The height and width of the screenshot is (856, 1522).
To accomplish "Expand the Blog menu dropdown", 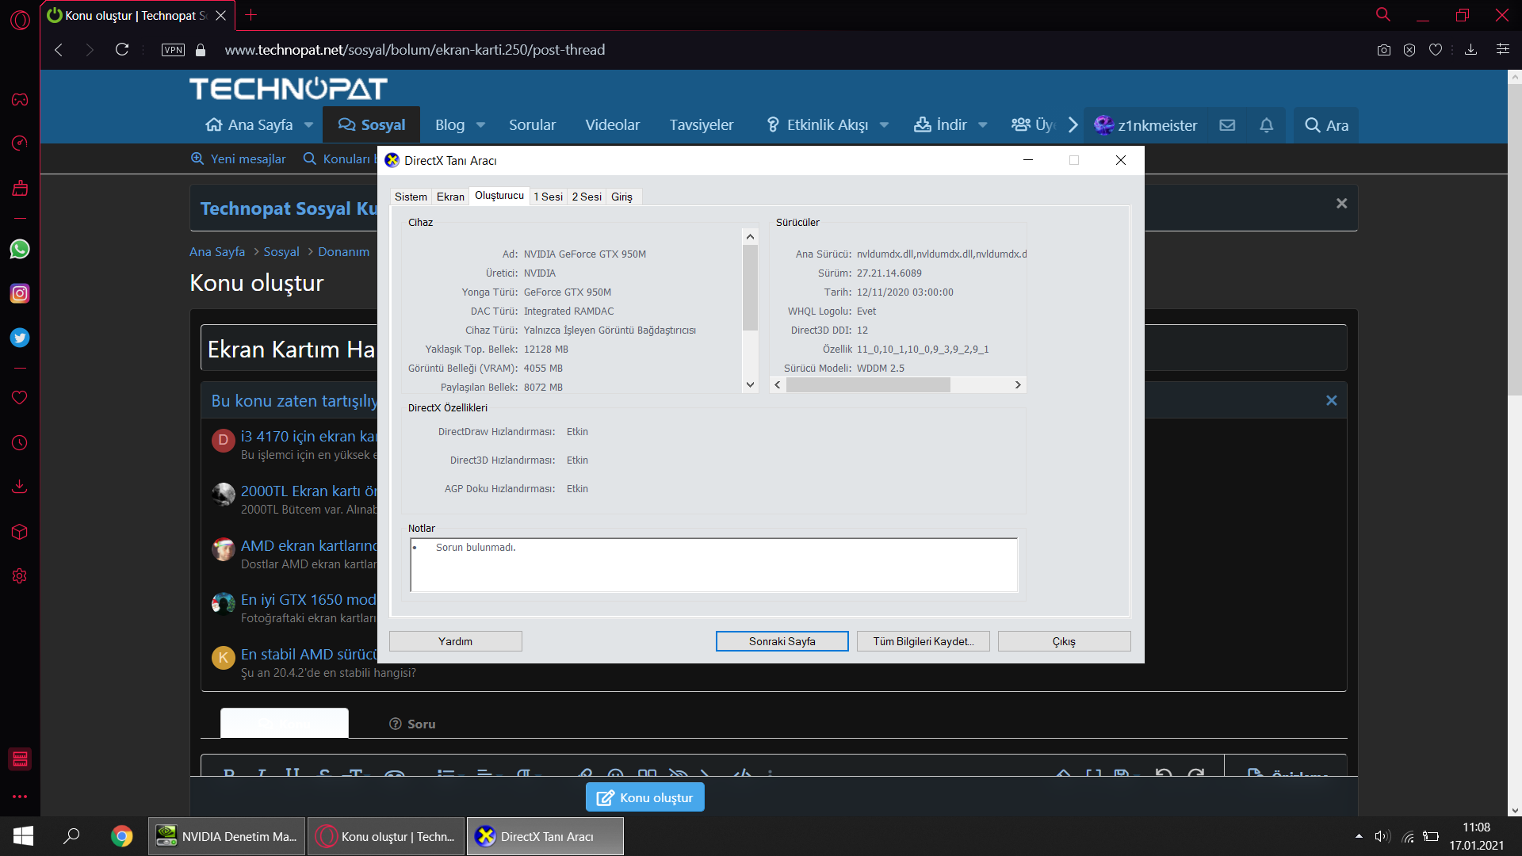I will [x=480, y=125].
